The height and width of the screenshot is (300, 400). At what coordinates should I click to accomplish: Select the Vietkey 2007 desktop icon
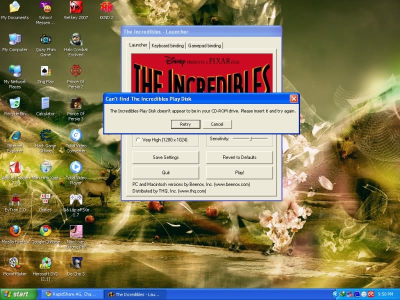pos(76,10)
